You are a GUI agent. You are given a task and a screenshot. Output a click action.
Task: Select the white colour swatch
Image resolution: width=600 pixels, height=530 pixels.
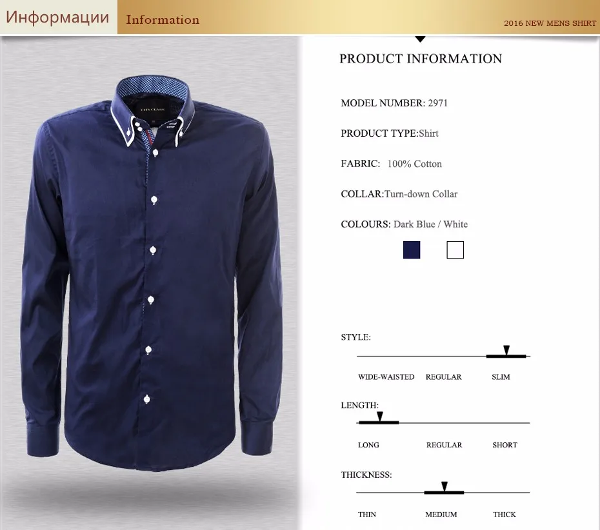(455, 250)
